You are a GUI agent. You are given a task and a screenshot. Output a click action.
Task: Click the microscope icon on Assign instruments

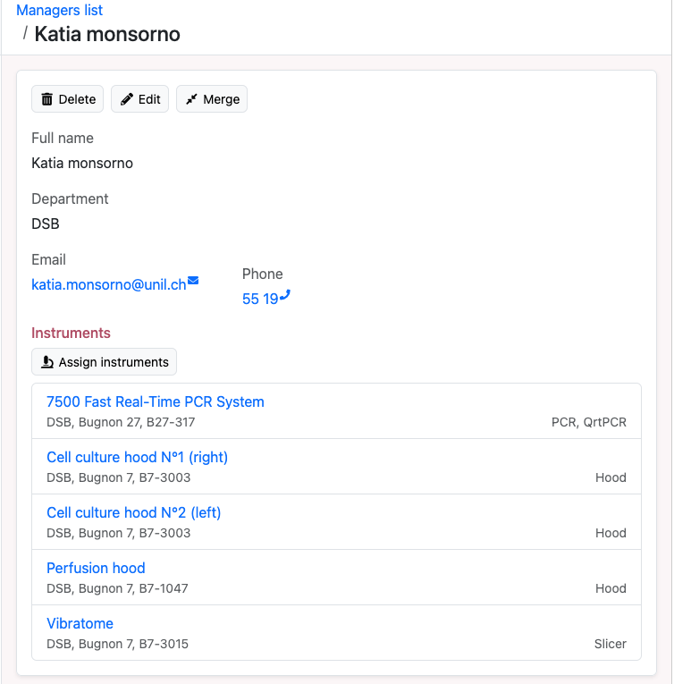47,362
